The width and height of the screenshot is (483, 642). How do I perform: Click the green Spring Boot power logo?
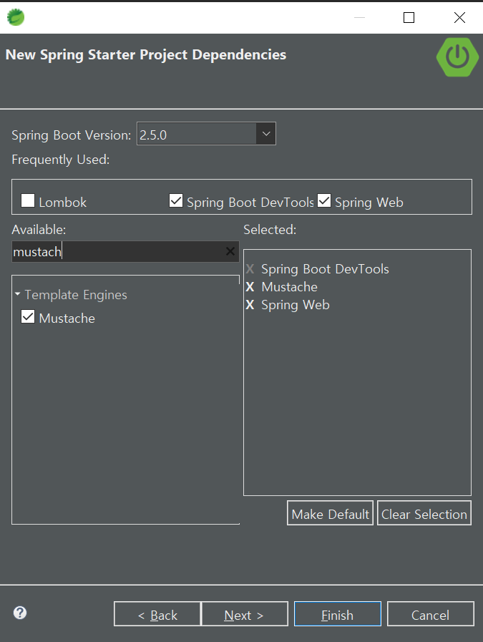point(457,57)
